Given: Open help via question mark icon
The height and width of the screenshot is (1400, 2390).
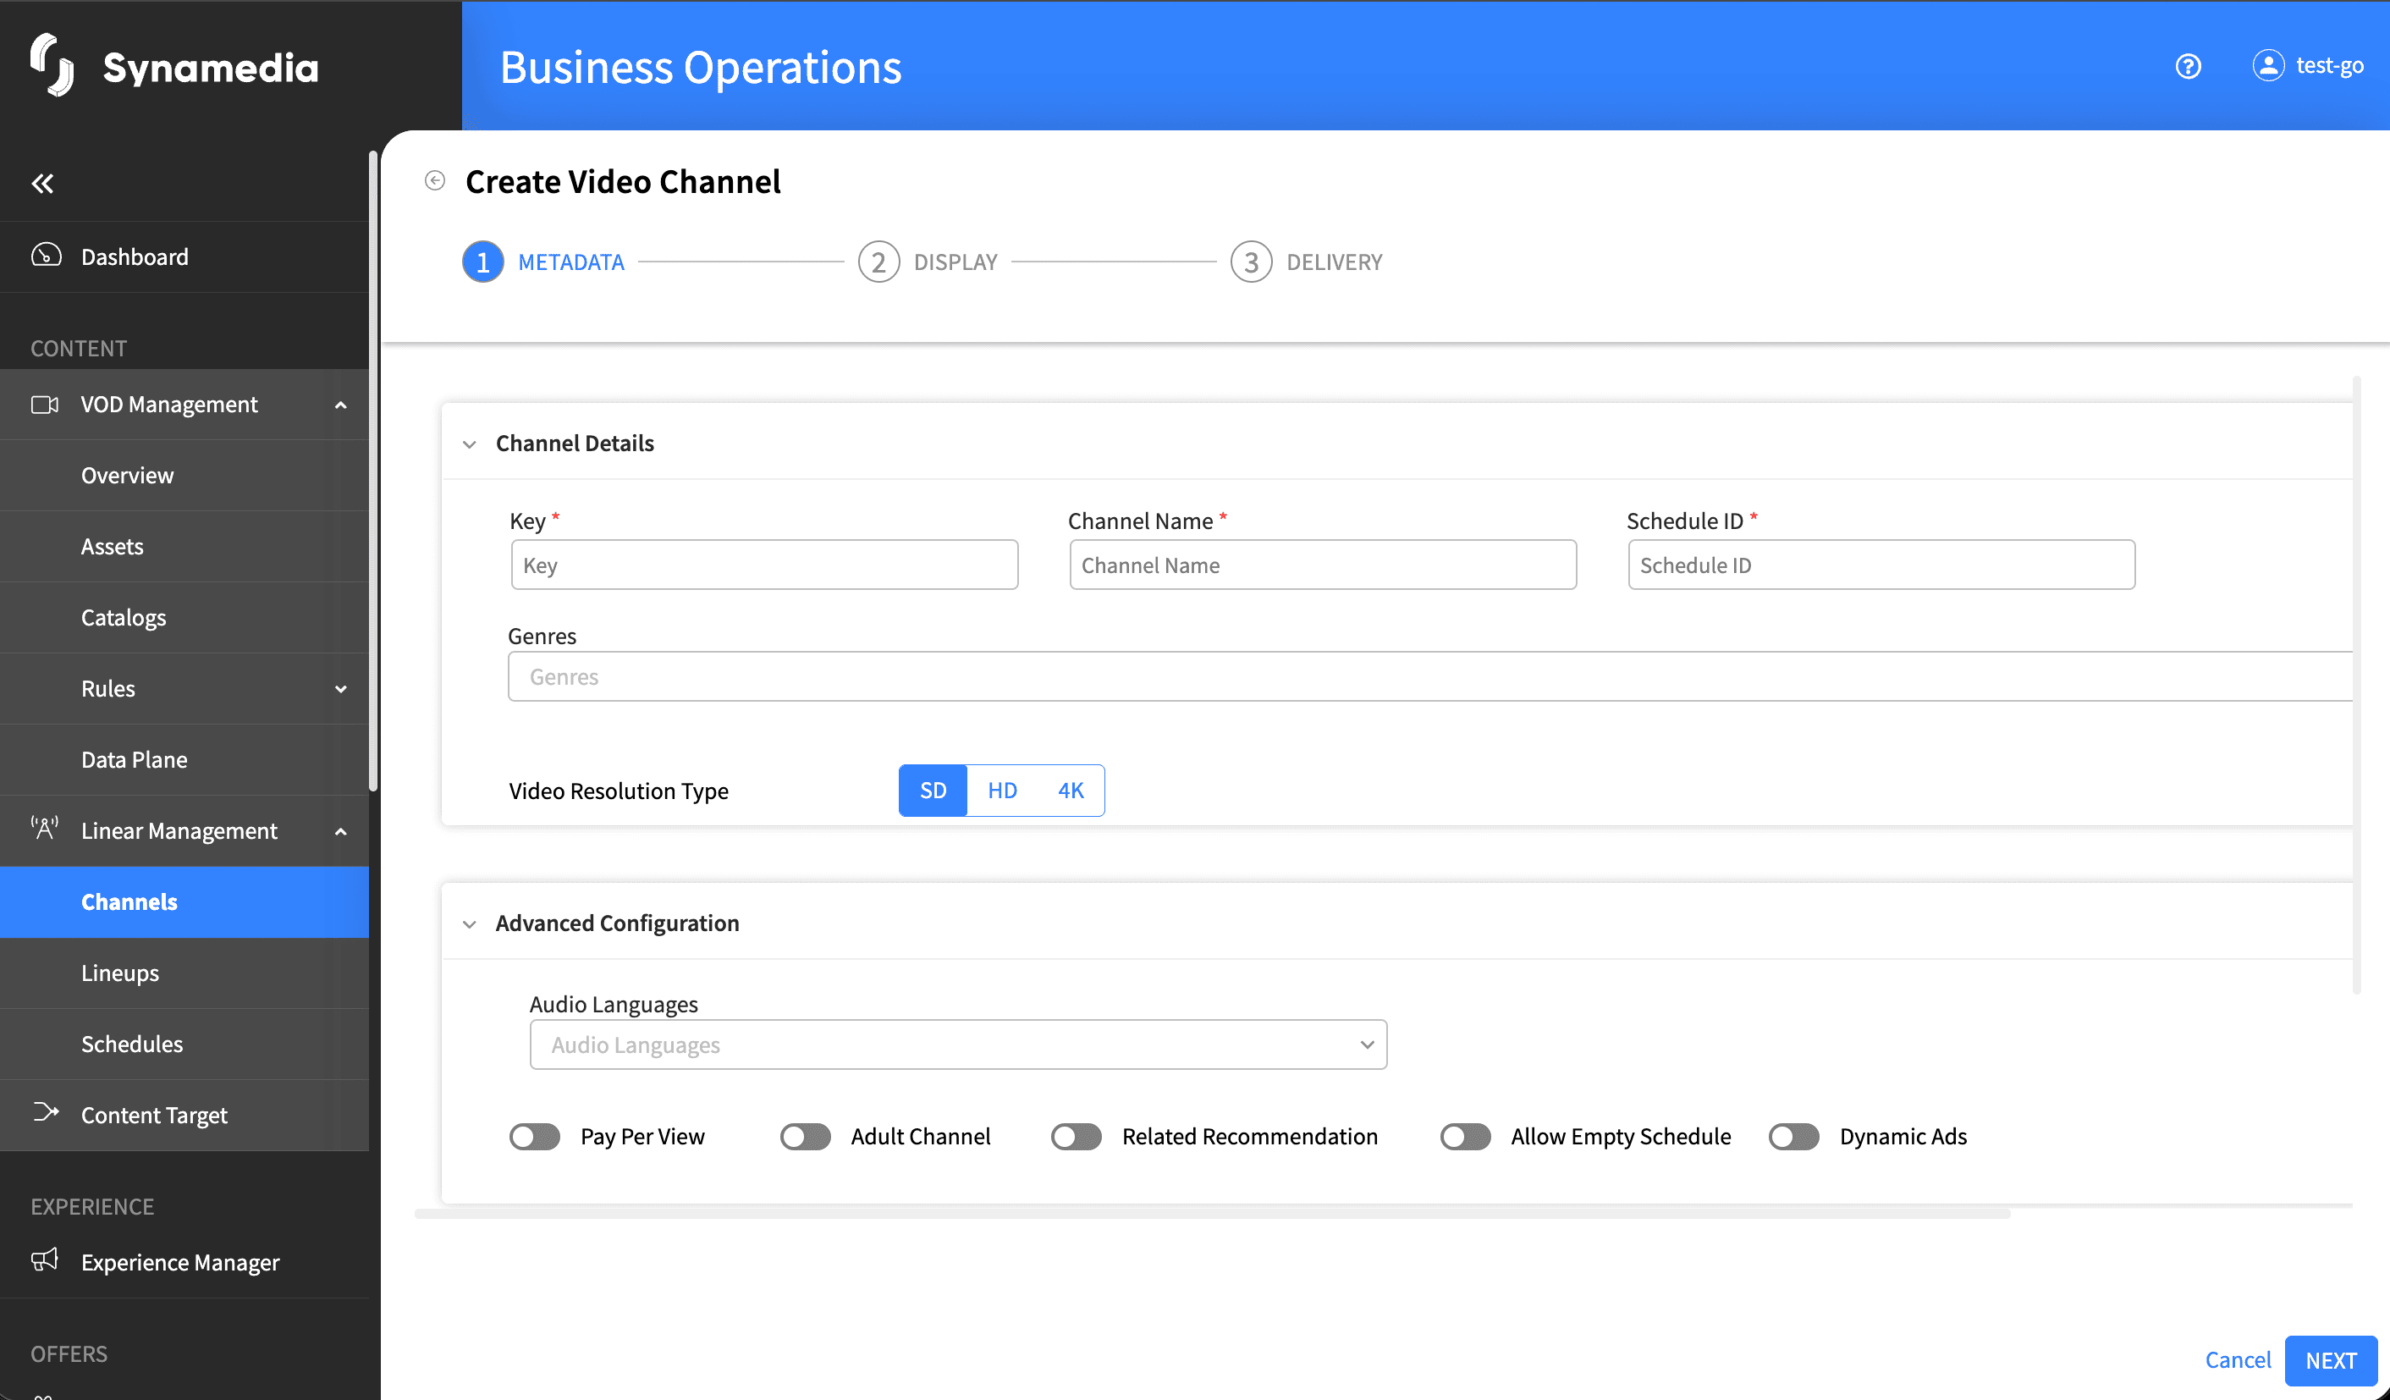Looking at the screenshot, I should pos(2188,65).
